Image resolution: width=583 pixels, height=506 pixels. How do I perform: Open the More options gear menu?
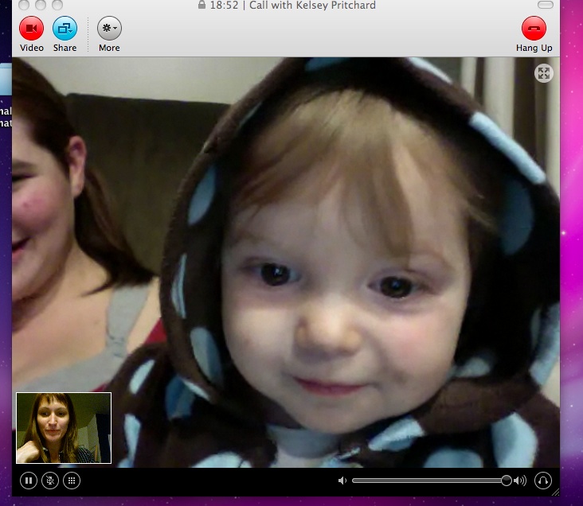[x=109, y=28]
